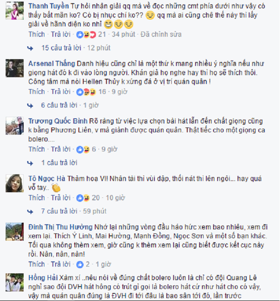280x301 pixels.
Task: Like Tô Ngọc Hà's comment via 'Thích'
Action: pos(37,198)
